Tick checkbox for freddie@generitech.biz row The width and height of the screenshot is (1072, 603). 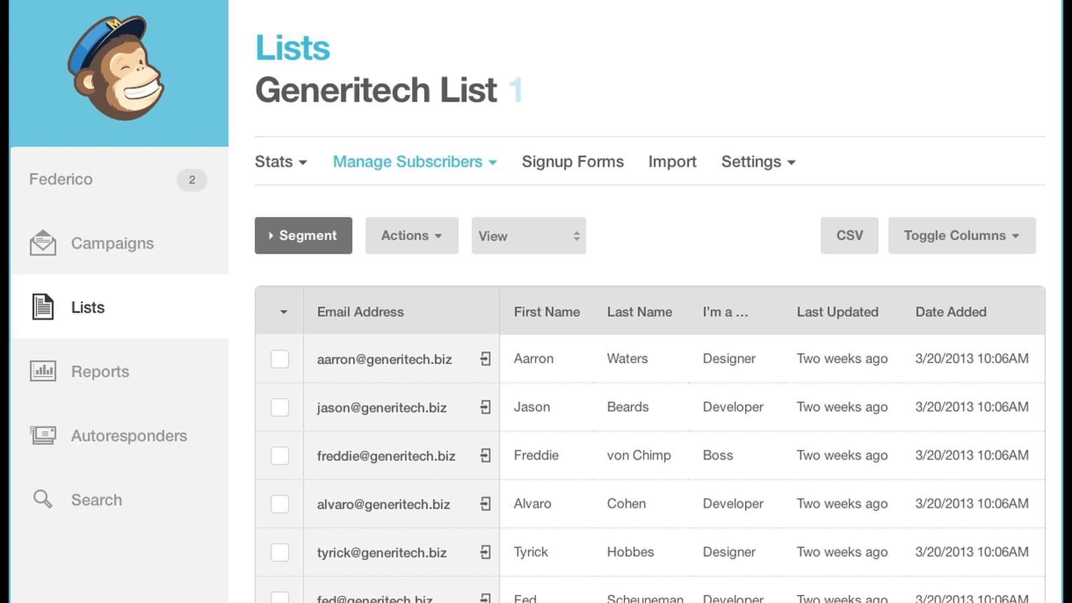coord(280,456)
